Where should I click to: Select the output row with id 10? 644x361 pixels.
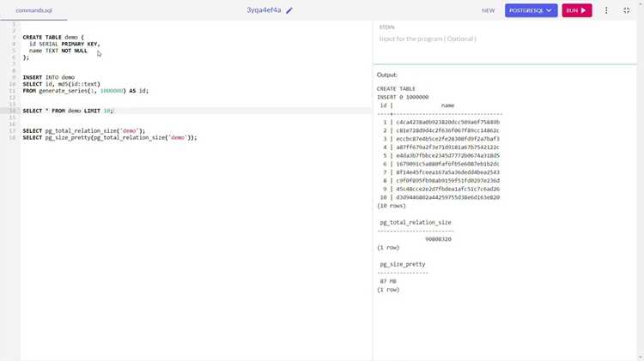[440, 197]
